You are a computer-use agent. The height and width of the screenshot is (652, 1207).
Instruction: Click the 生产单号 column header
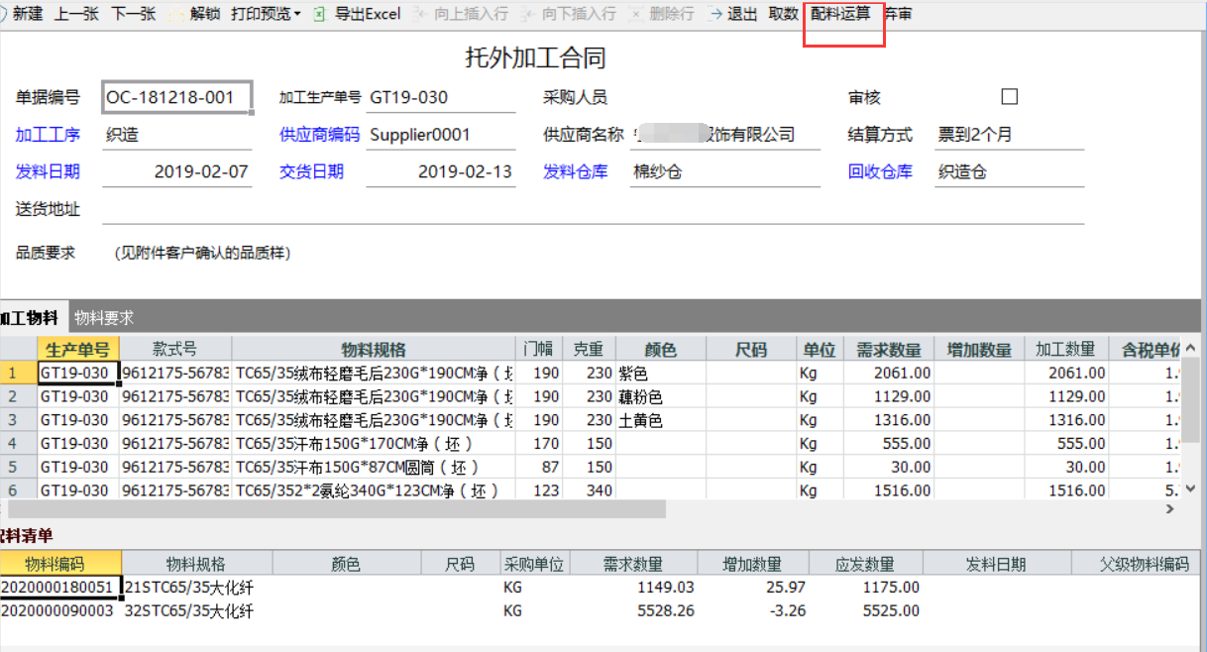[78, 349]
